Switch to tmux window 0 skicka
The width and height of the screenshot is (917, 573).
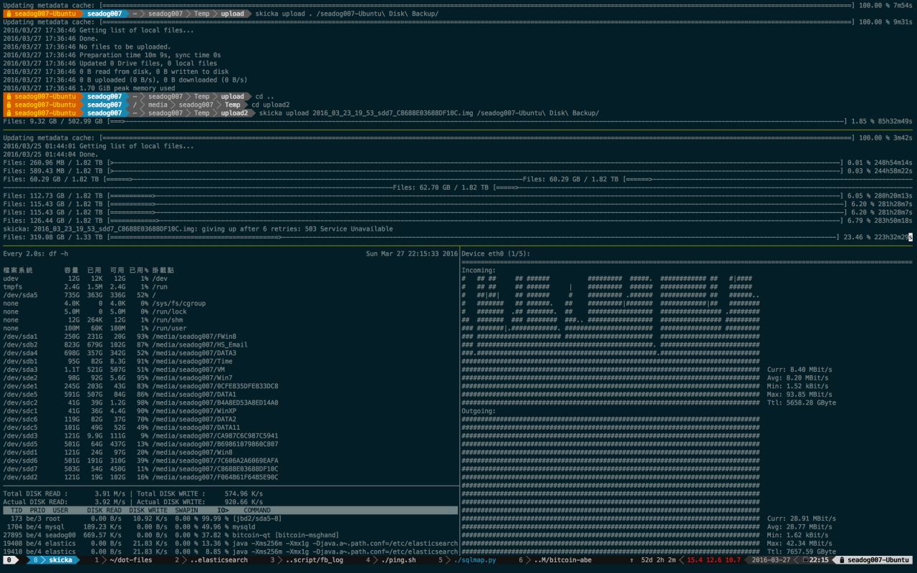54,560
